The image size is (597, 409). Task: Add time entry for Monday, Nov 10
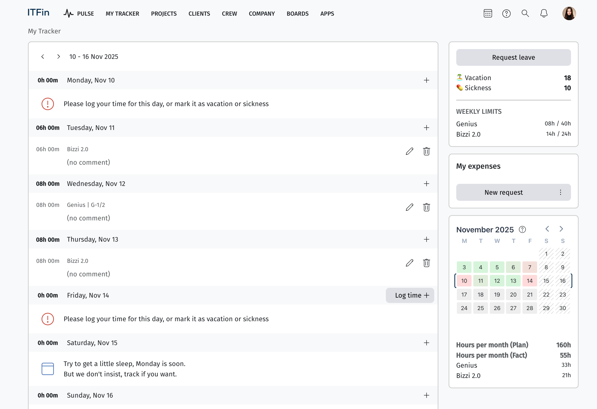(x=426, y=80)
